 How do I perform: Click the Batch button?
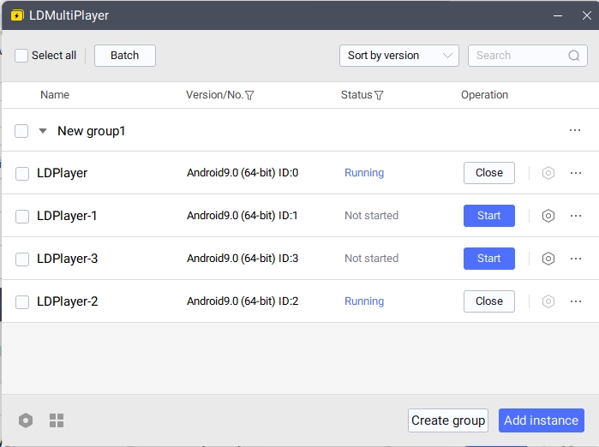coord(124,56)
